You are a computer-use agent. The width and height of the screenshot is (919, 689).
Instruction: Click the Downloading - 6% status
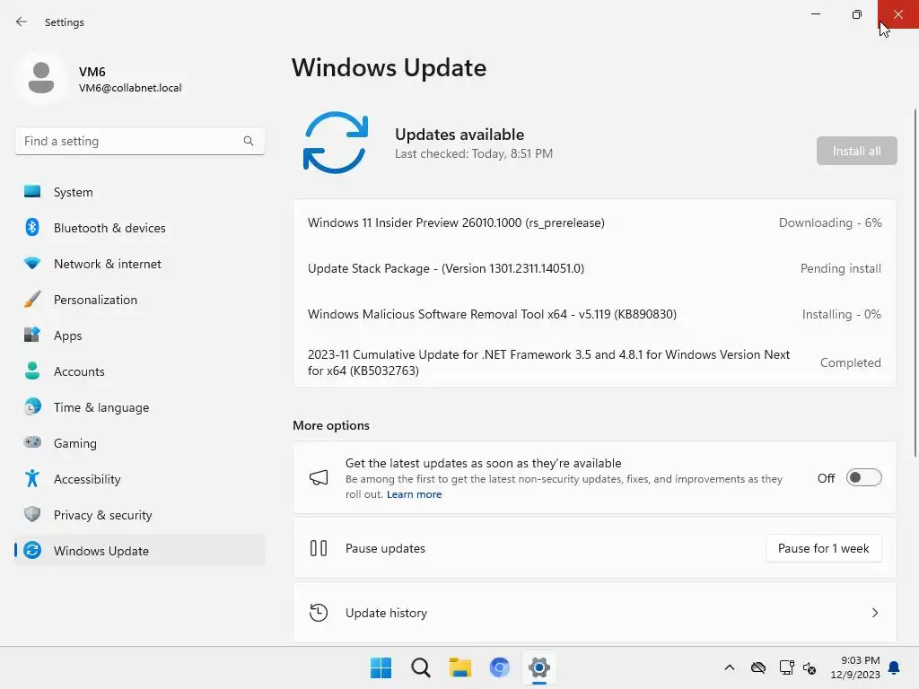830,222
